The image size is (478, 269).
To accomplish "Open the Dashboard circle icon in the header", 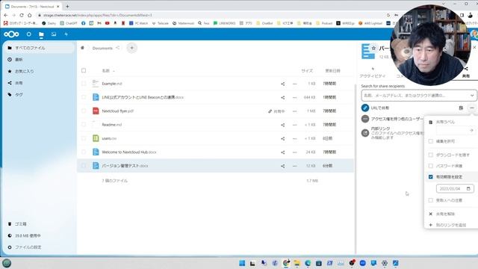I will pos(28,34).
